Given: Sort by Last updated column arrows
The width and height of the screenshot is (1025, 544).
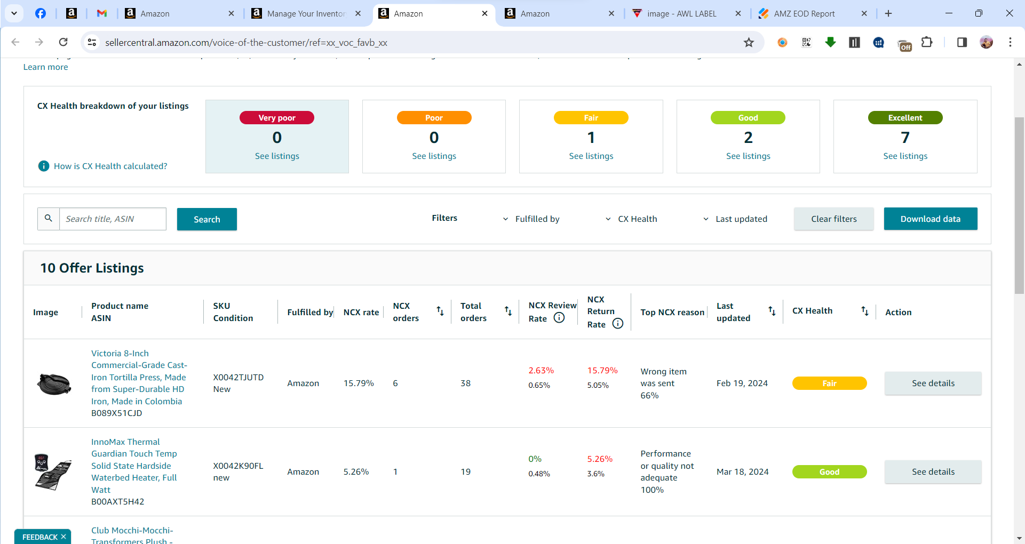Looking at the screenshot, I should [x=772, y=311].
